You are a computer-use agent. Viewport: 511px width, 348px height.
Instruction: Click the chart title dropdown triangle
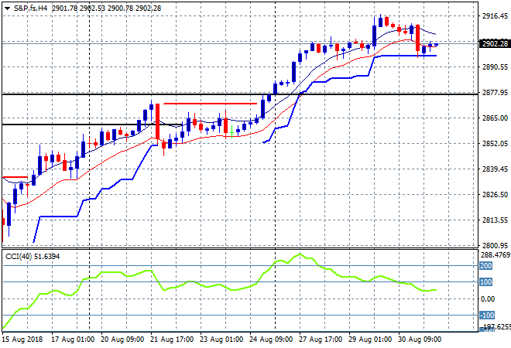7,9
